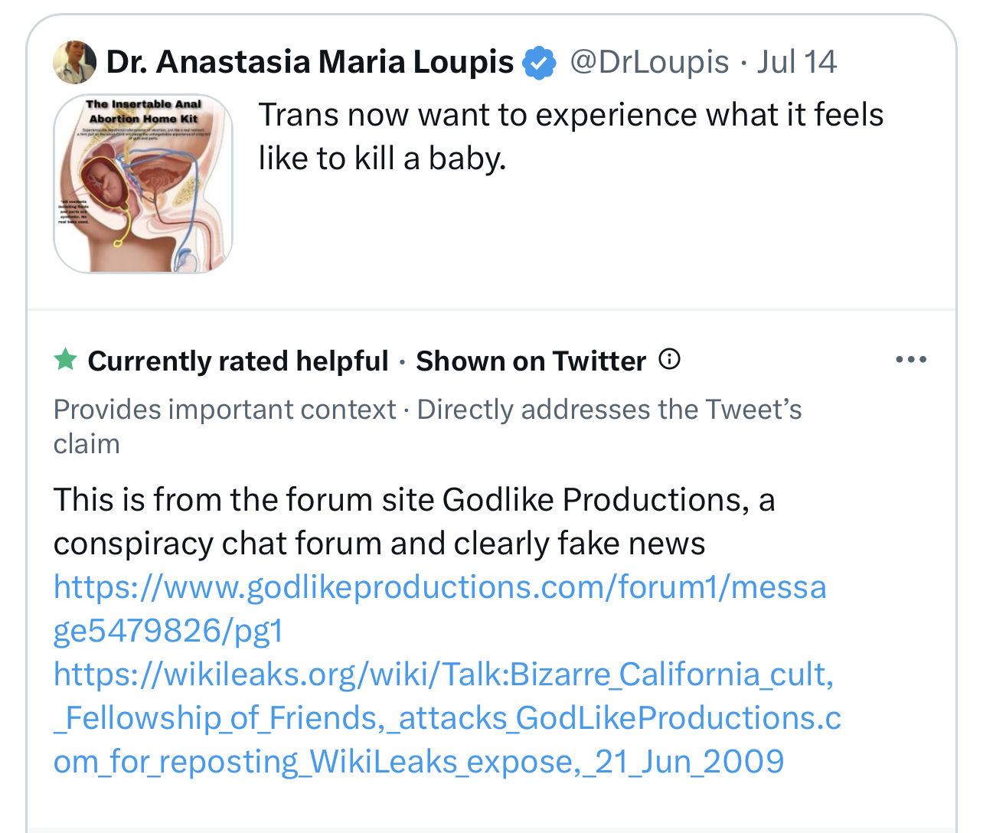Viewport: 983px width, 833px height.
Task: Click the Currently rated helpful status label
Action: coord(238,361)
